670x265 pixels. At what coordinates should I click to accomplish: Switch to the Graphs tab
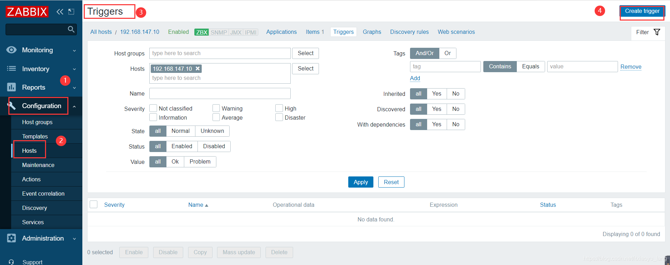[x=372, y=32]
